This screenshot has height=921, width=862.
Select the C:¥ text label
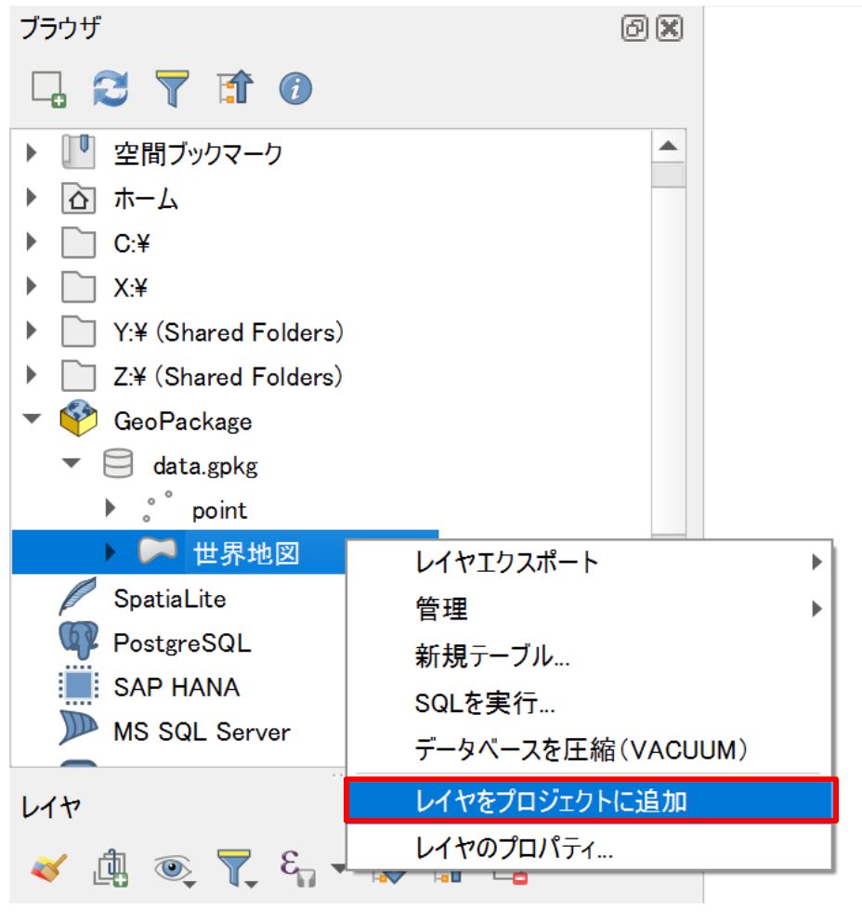[x=132, y=243]
